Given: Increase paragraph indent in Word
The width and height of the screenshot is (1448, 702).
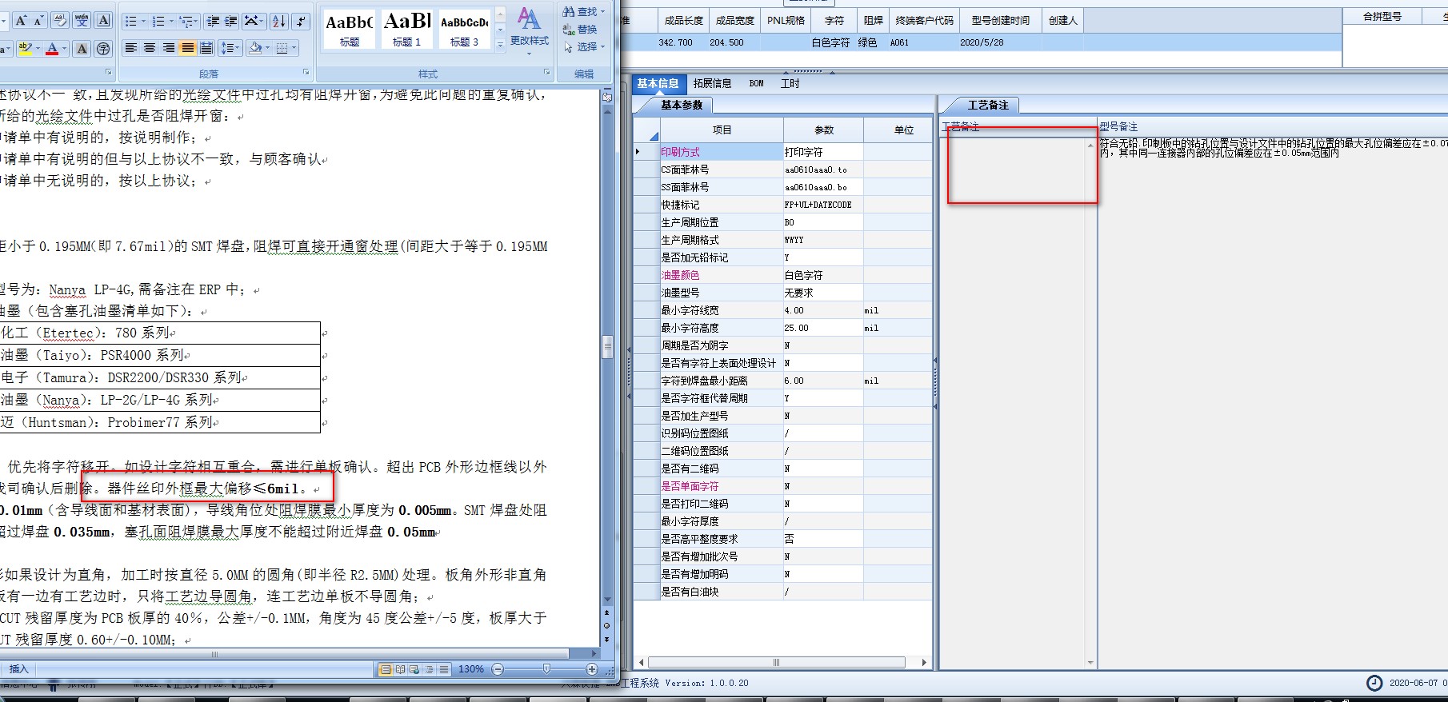Looking at the screenshot, I should (230, 22).
